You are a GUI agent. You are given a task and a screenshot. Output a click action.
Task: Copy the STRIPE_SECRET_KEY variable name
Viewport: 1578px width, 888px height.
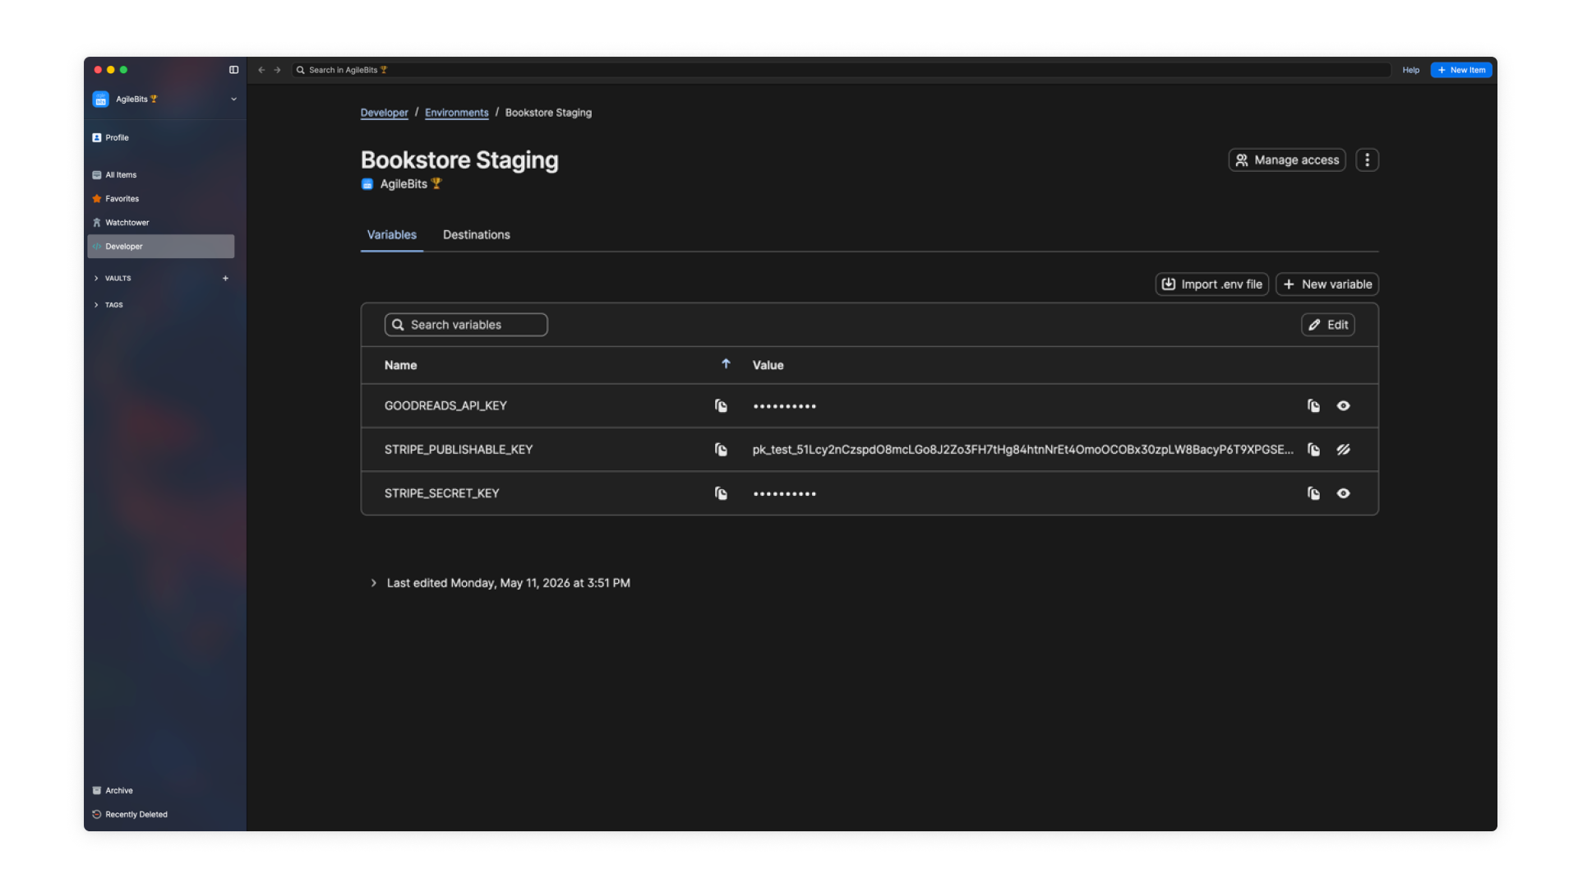721,493
